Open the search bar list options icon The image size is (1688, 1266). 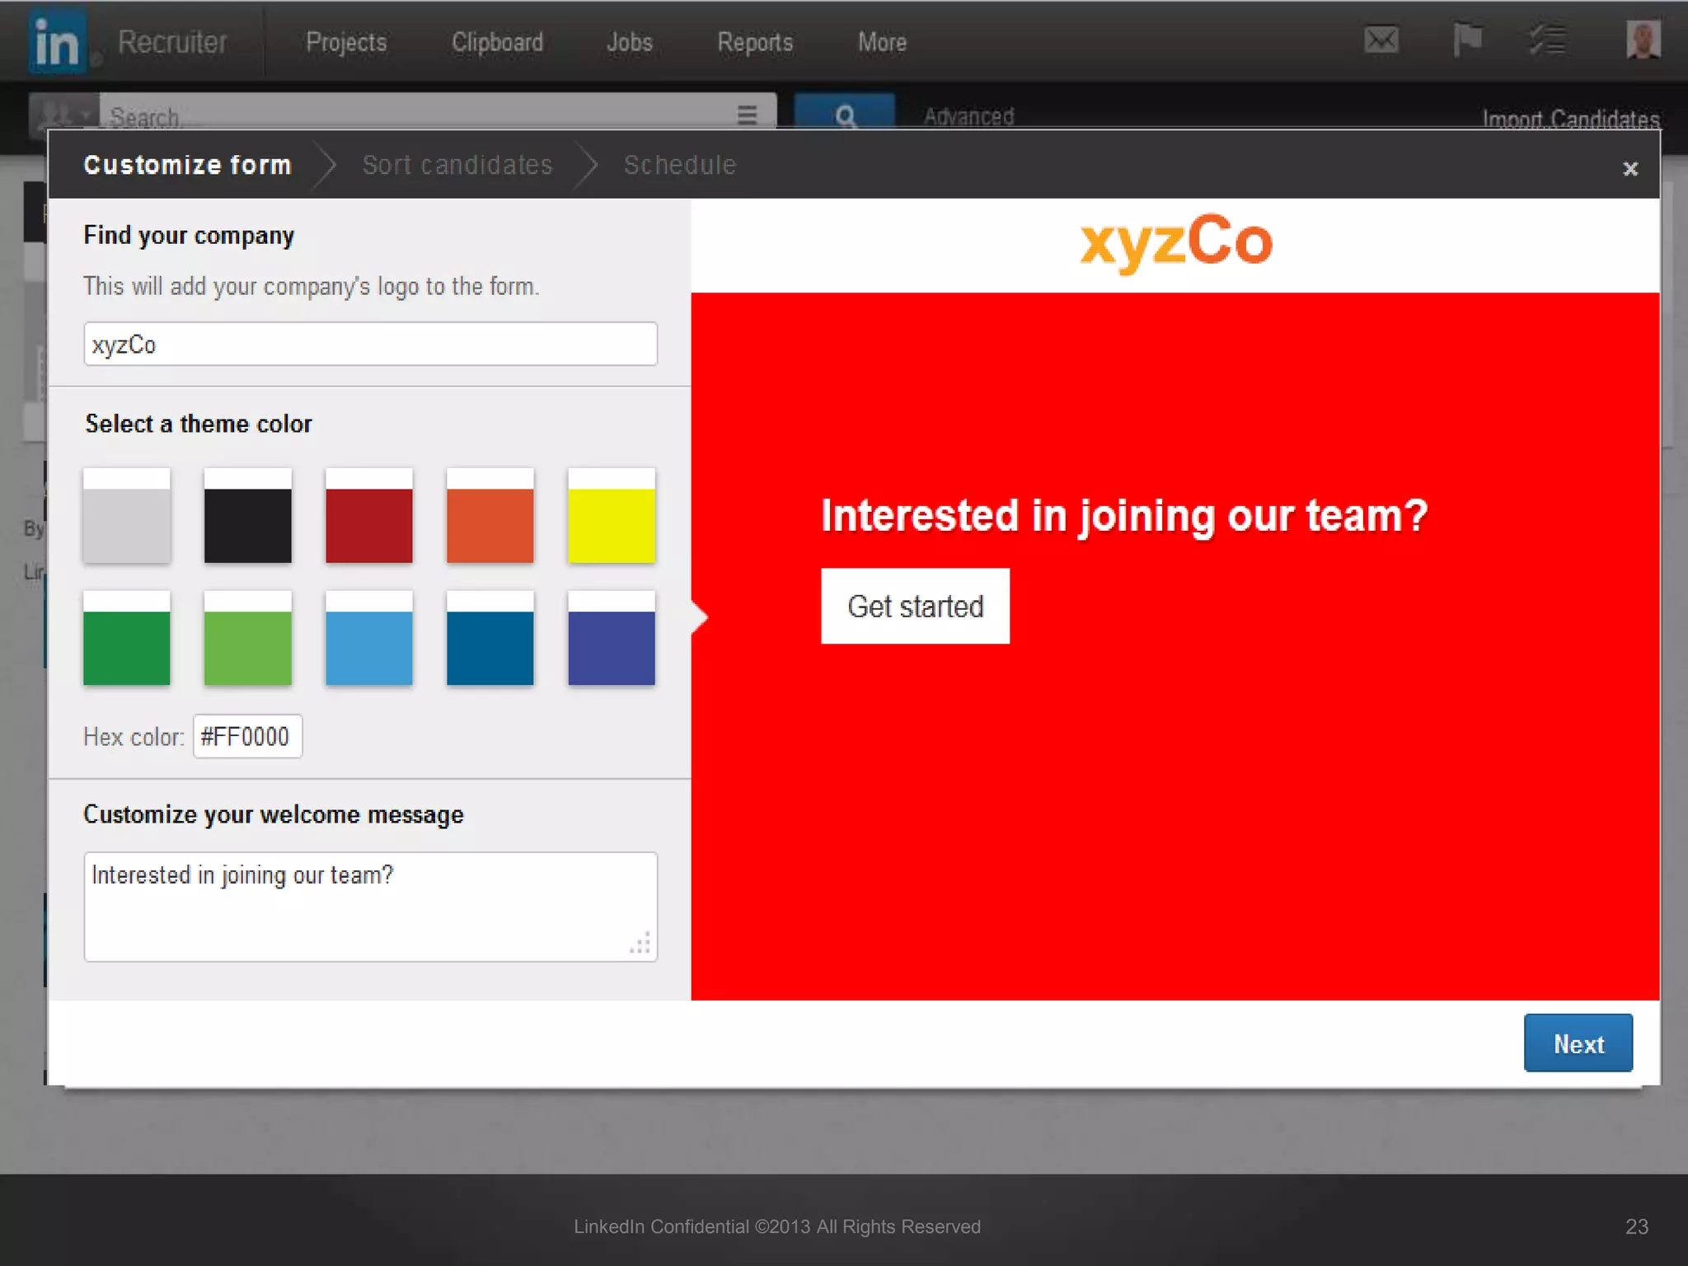point(747,115)
